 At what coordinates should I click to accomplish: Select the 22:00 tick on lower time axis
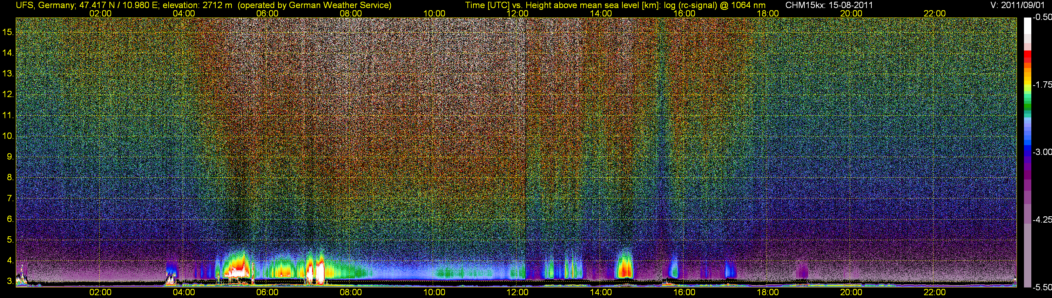click(x=935, y=292)
